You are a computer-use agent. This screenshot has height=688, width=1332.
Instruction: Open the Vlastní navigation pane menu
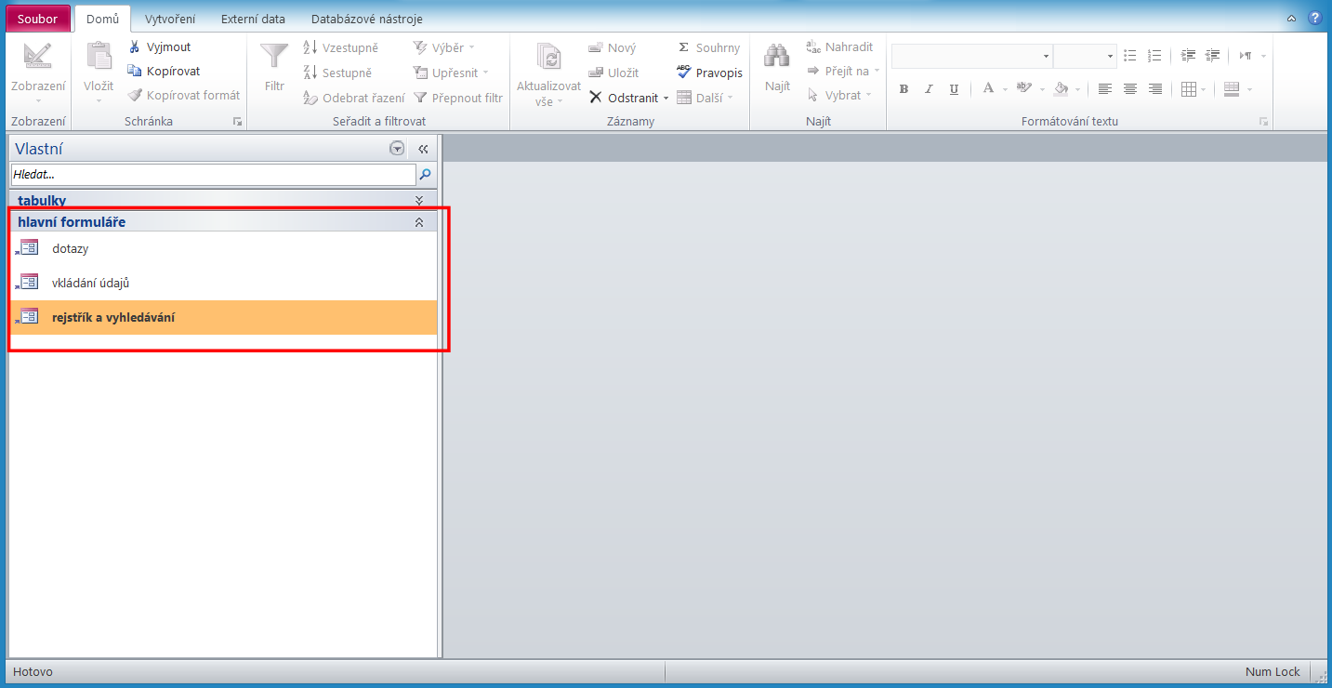click(397, 149)
